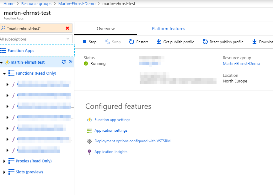
Task: Click the Function app settings lightning icon
Action: (x=89, y=120)
